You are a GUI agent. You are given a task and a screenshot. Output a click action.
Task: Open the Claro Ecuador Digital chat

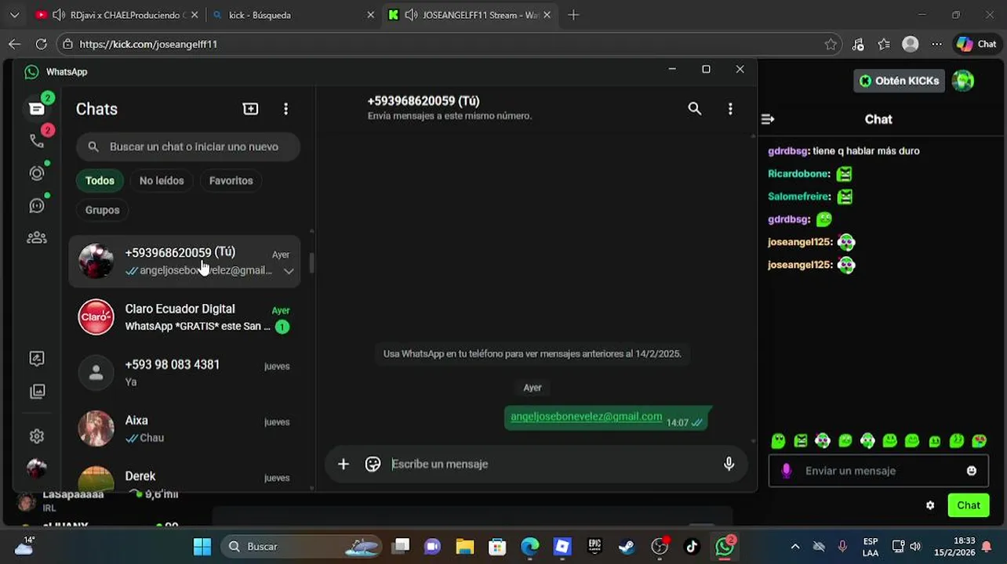[185, 317]
